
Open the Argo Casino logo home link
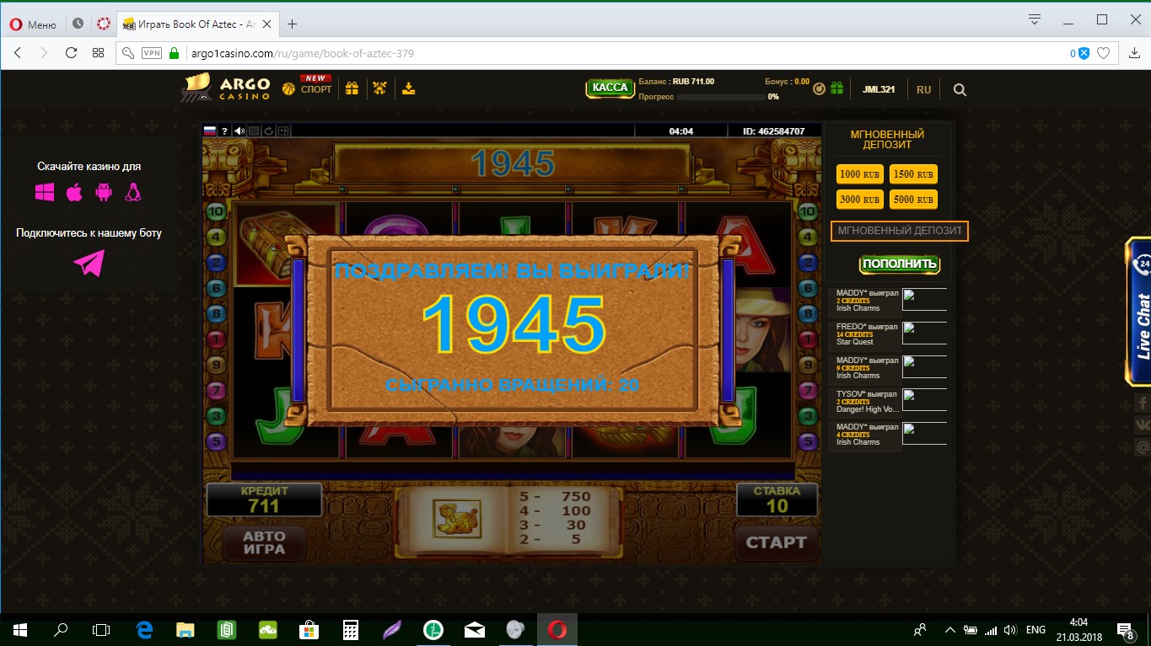pos(225,88)
